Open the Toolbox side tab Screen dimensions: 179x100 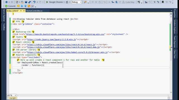[x=4, y=27]
